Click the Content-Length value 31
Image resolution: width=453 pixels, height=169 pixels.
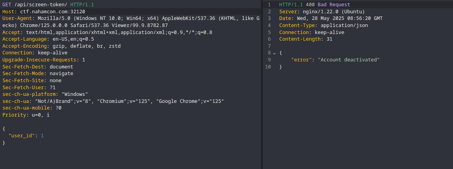[x=329, y=39]
